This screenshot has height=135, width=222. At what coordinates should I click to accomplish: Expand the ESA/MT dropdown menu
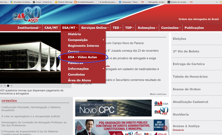[x=70, y=28]
